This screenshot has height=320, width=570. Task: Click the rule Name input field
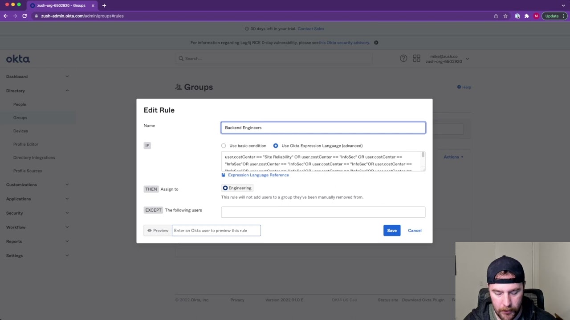tap(323, 128)
